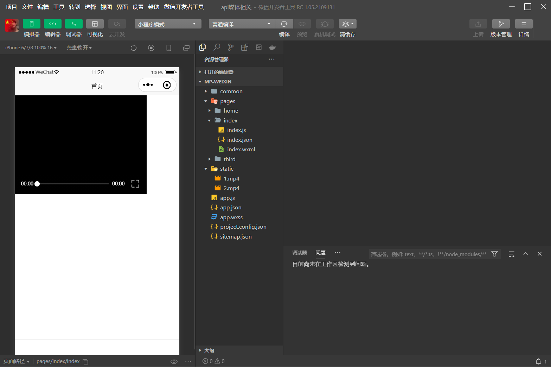Image resolution: width=551 pixels, height=367 pixels.
Task: Open index.js file
Action: (239, 130)
